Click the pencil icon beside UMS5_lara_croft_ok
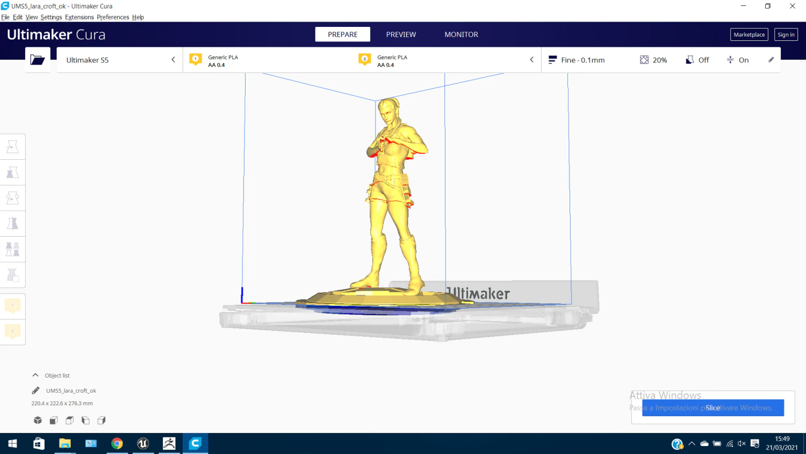806x454 pixels. [36, 391]
